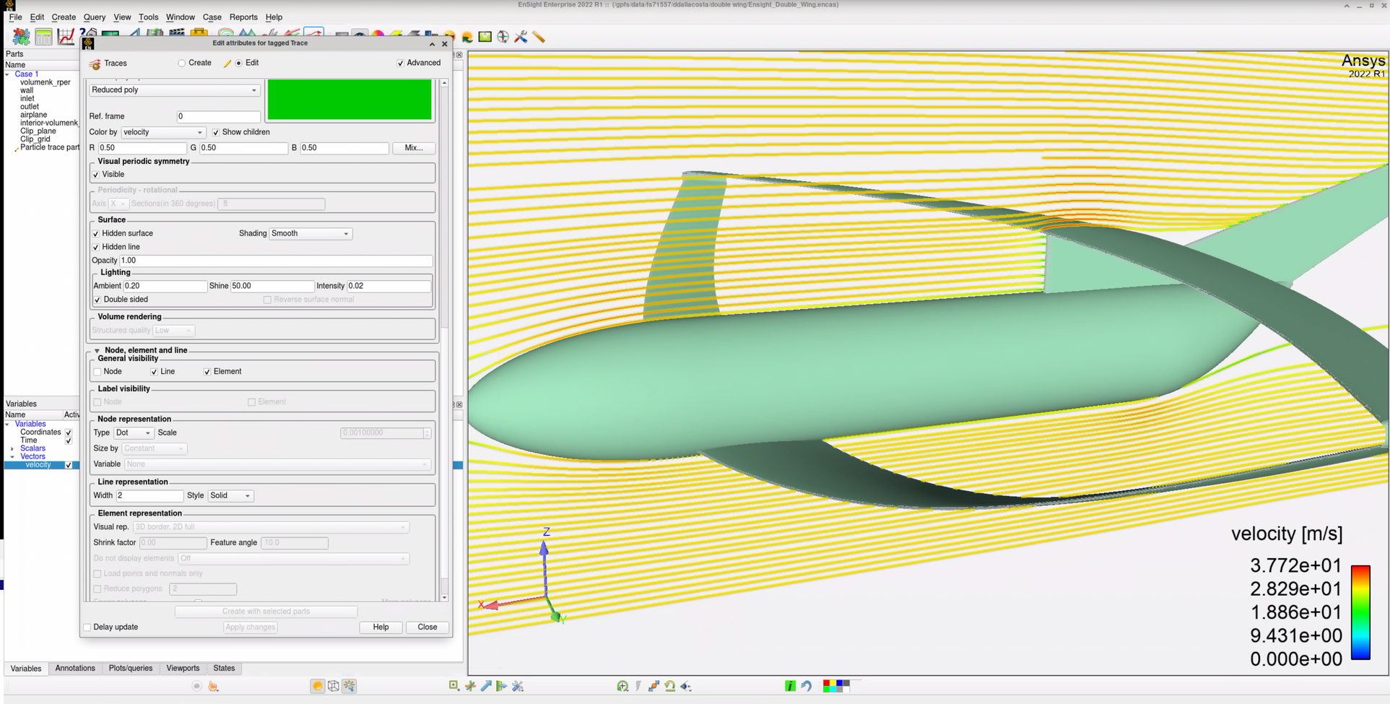Collapse the Node, element and line section
Image resolution: width=1390 pixels, height=704 pixels.
(x=97, y=351)
